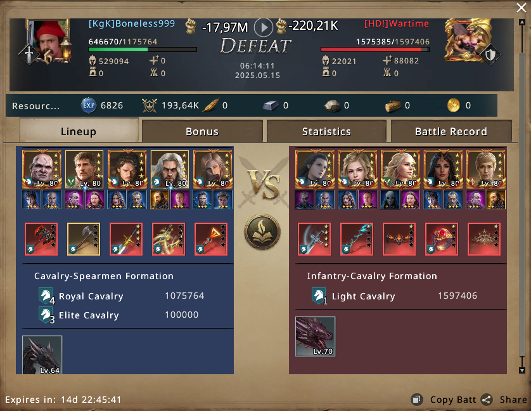
Task: Select the Lv.64 black dragon icon
Action: [x=42, y=355]
